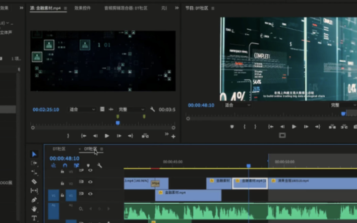Select the Selection arrow tool
The height and width of the screenshot is (223, 357).
tap(34, 154)
